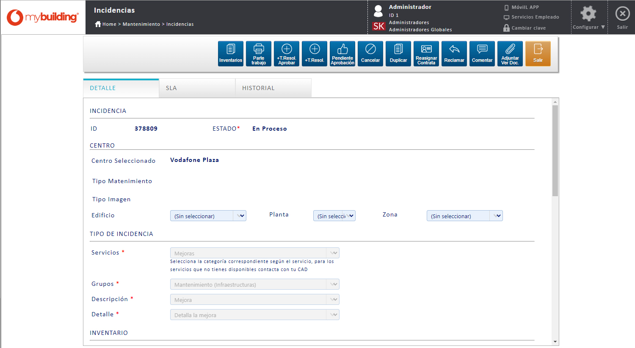
Task: Go to Mantenimiento in breadcrumb
Action: coord(141,24)
